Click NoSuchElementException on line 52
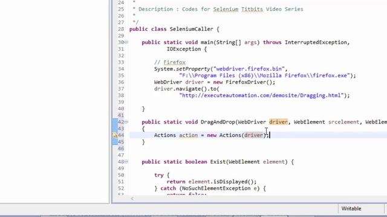The image size is (387, 217). tap(216, 189)
